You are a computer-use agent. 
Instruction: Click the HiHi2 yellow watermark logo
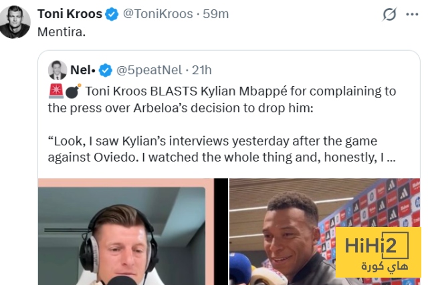tap(379, 252)
